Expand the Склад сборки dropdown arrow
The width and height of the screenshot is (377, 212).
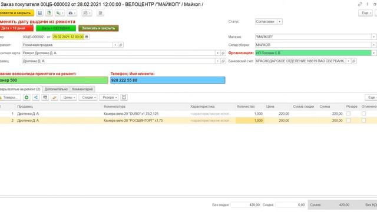[374, 45]
